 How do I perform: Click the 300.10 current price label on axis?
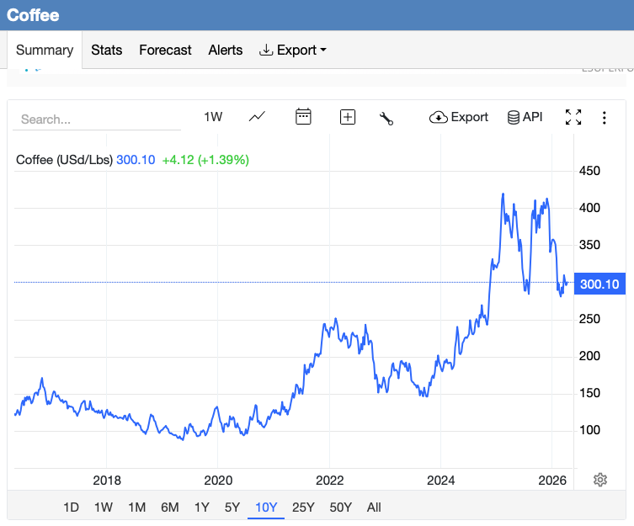[x=599, y=284]
